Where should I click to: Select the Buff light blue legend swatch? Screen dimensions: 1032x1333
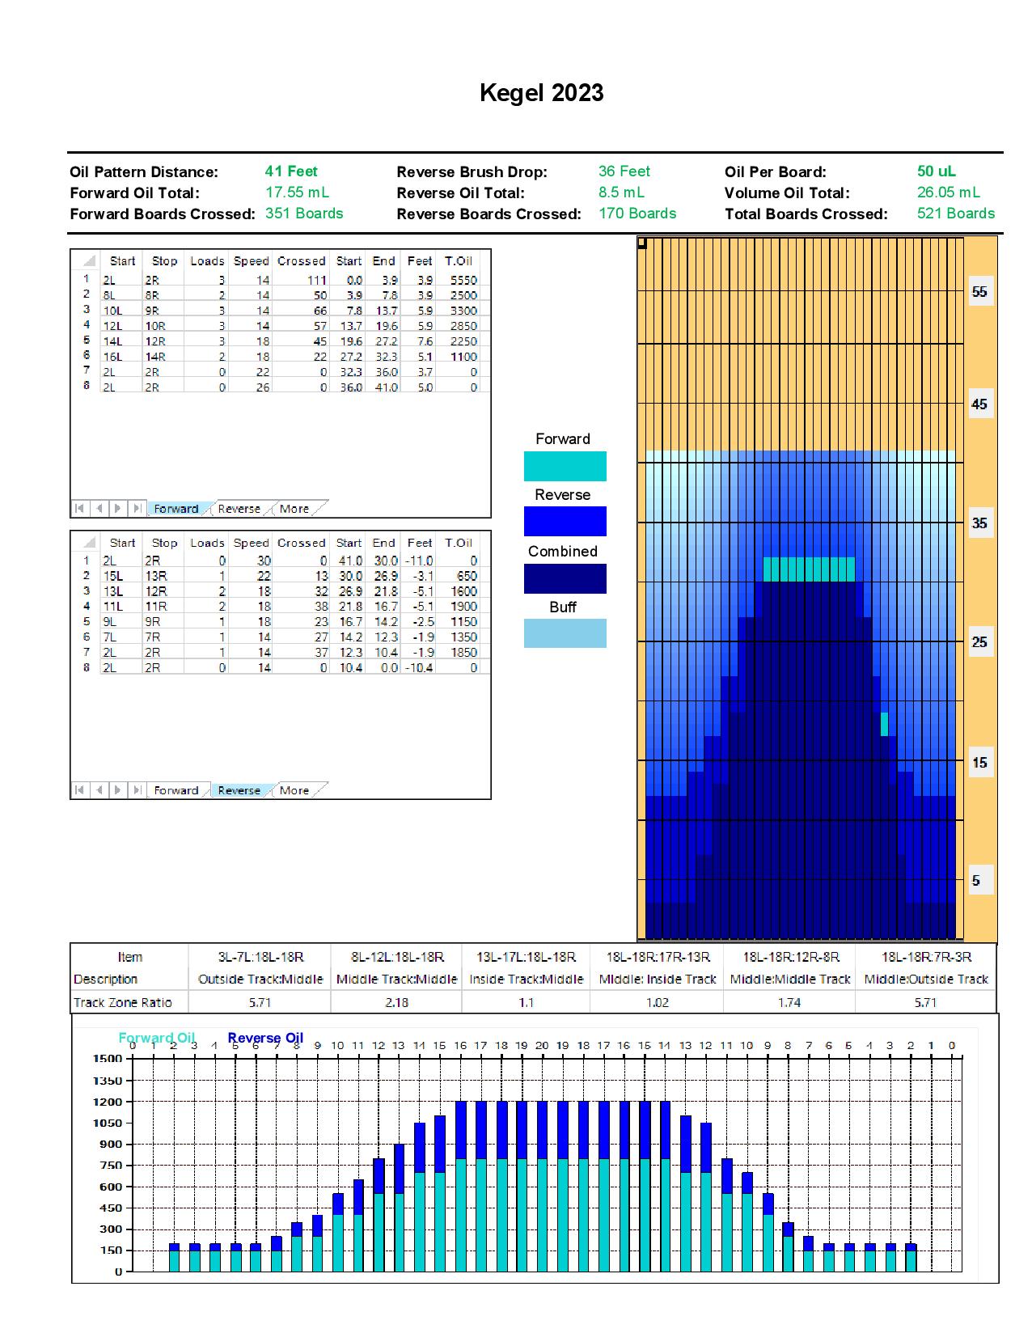tap(565, 633)
